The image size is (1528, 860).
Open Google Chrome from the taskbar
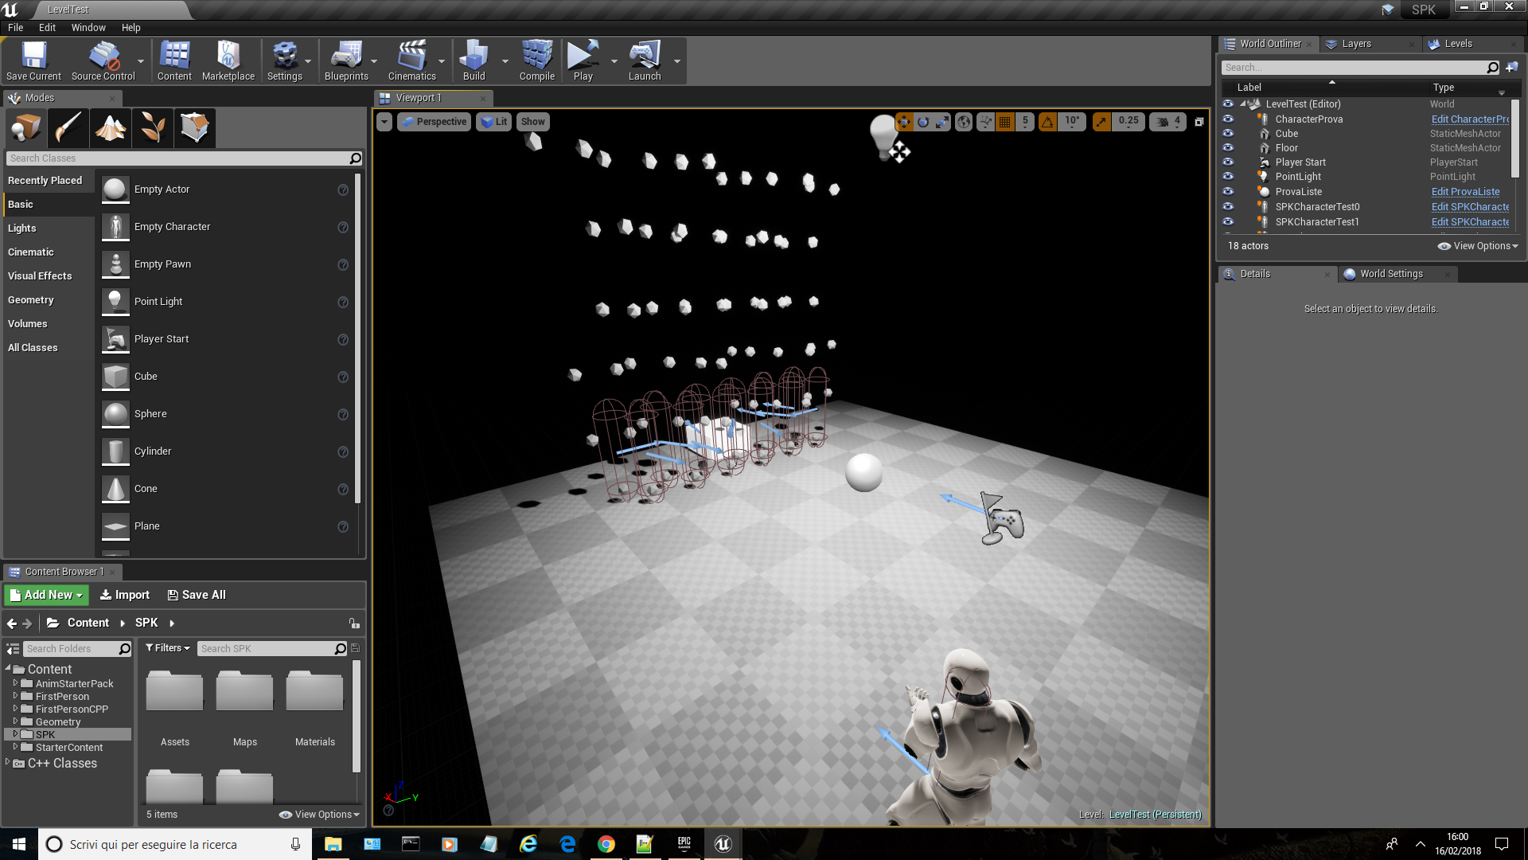(x=606, y=844)
